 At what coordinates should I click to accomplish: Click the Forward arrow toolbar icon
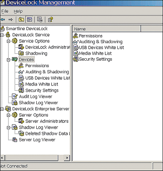click(x=11, y=20)
